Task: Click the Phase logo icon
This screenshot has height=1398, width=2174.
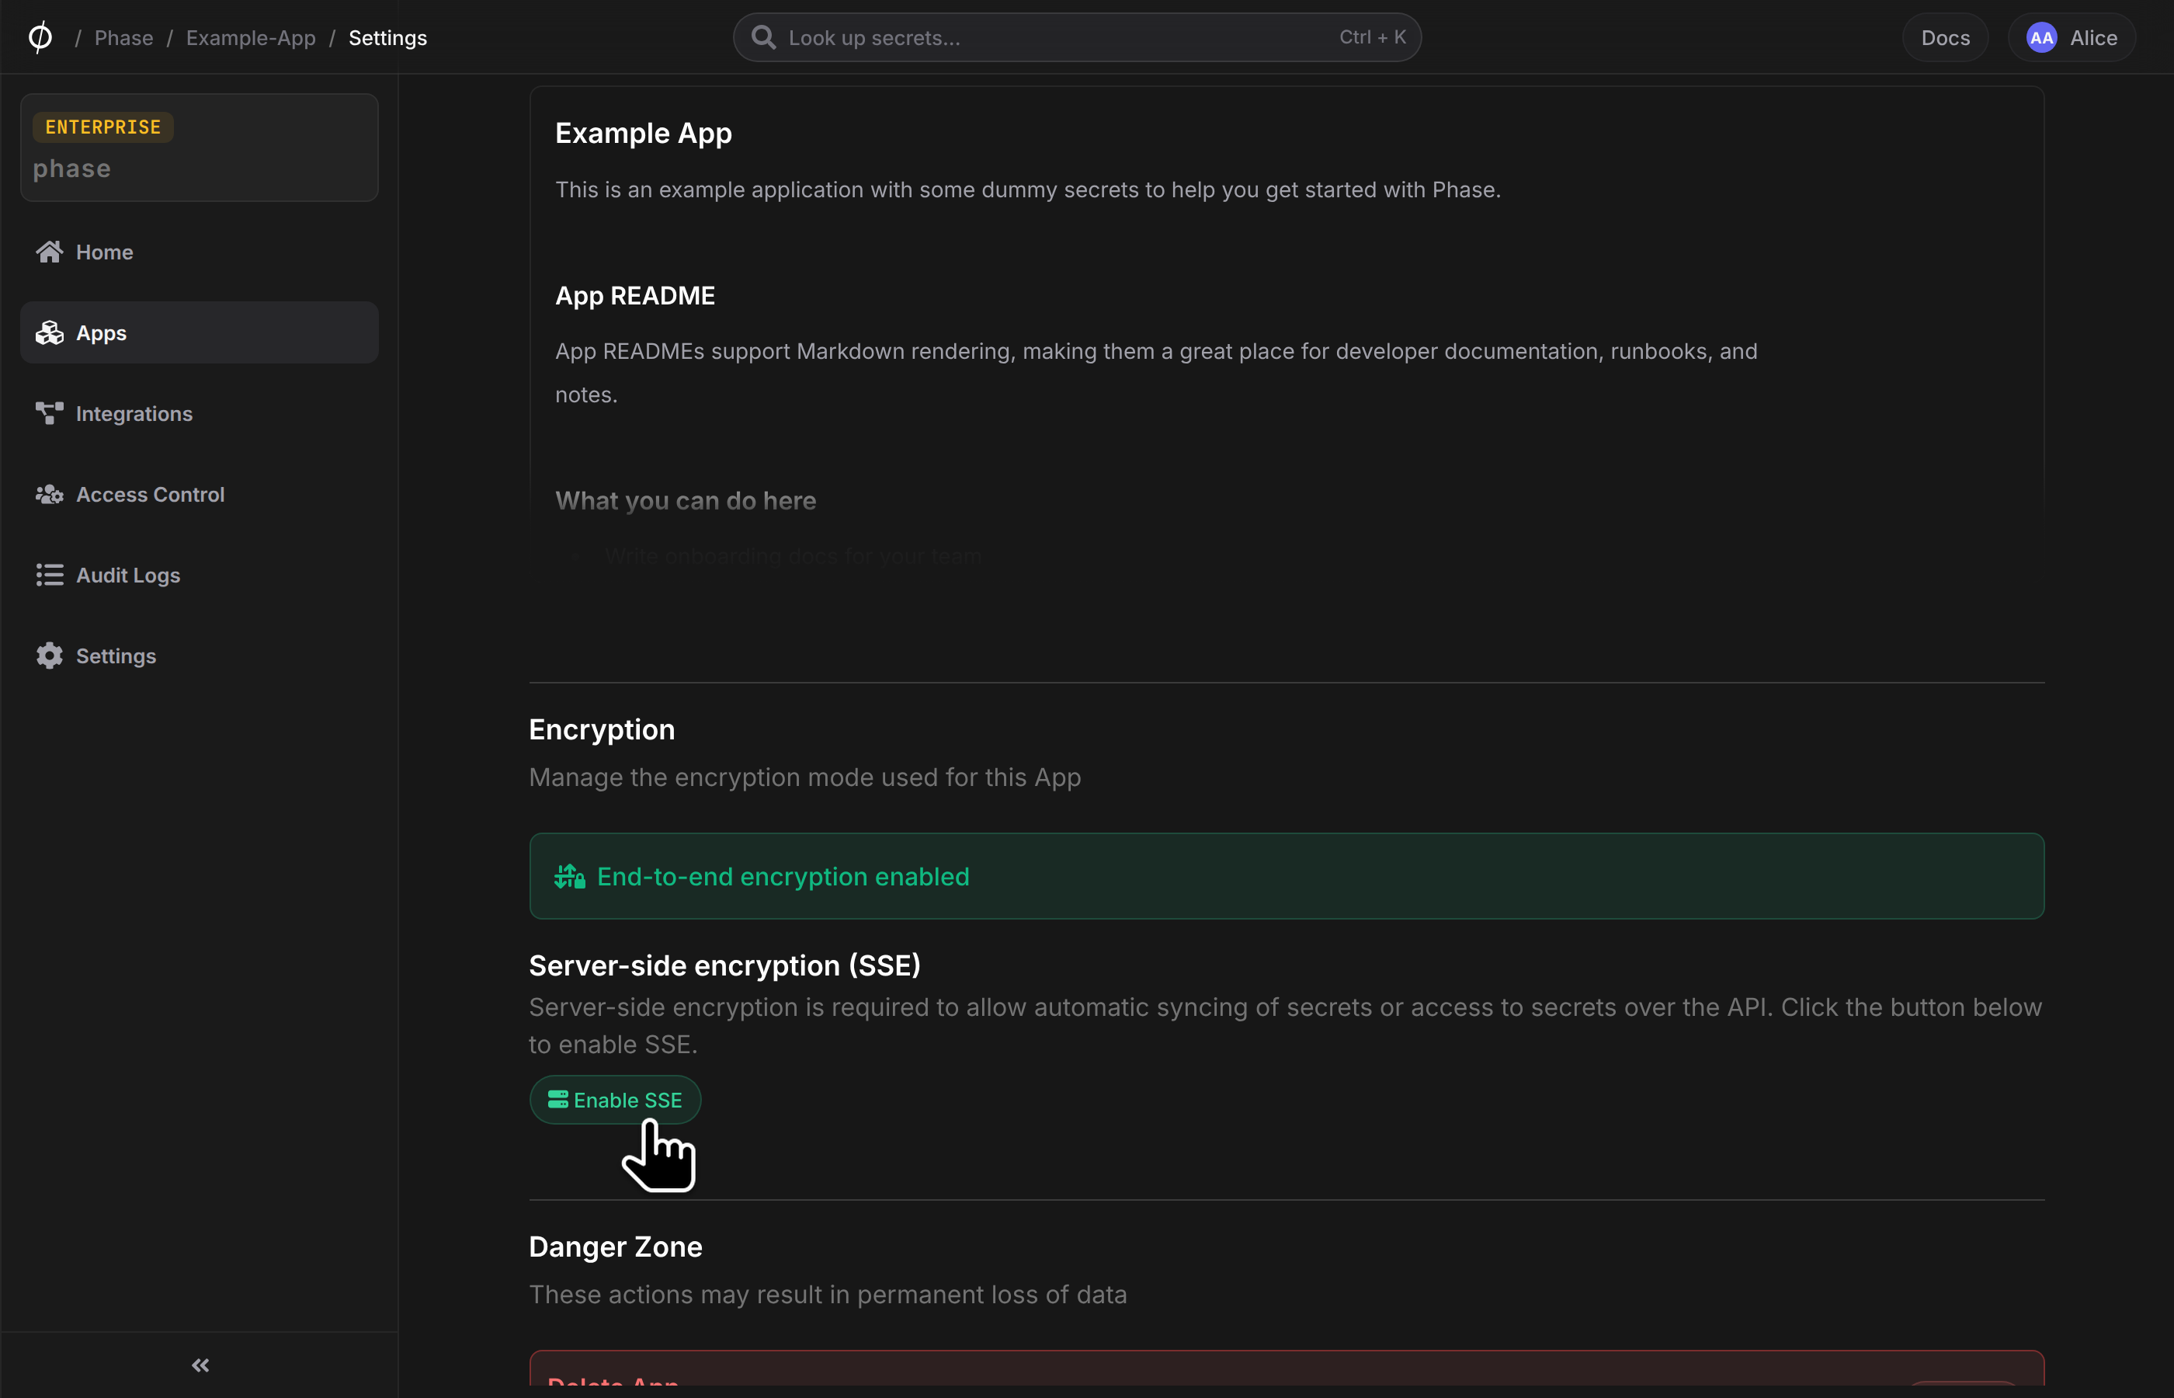Action: pos(40,37)
